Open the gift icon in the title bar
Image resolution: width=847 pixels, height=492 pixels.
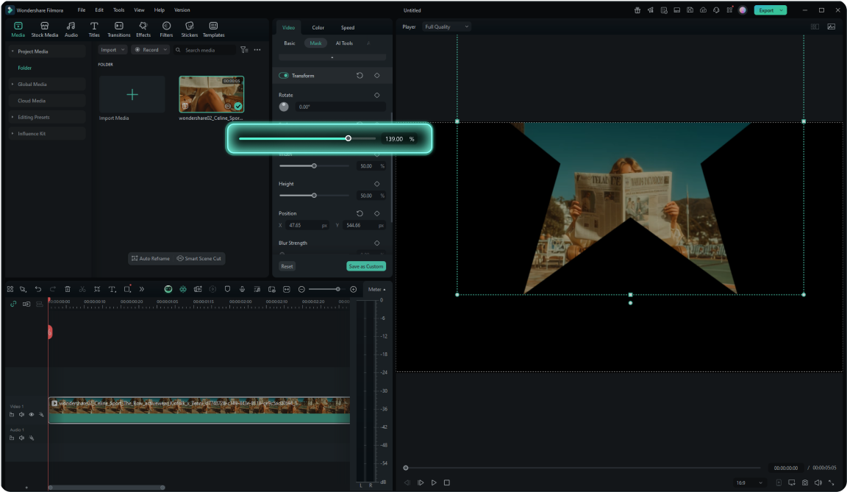(x=637, y=10)
